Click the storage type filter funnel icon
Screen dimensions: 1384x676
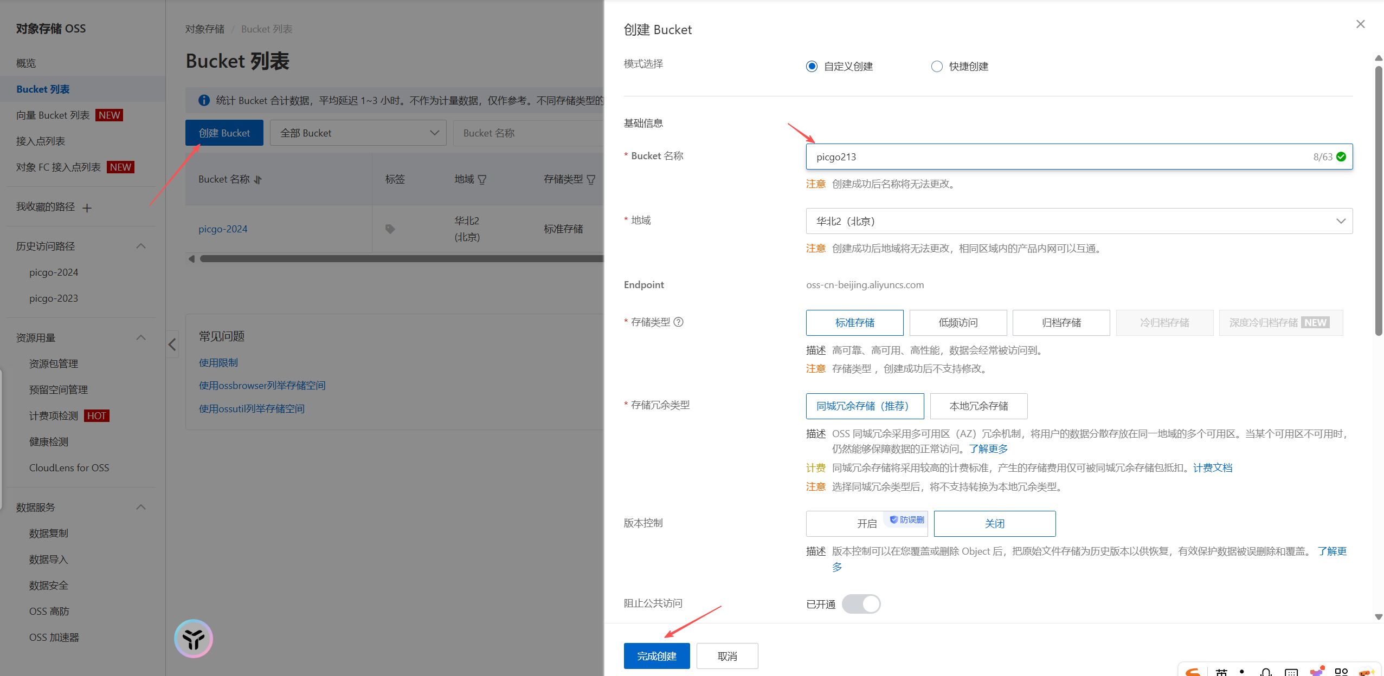[591, 179]
